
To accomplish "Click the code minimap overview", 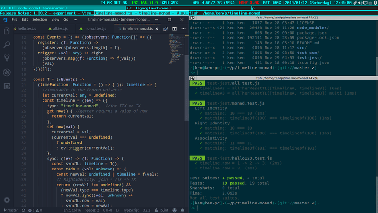I will pyautogui.click(x=176, y=49).
